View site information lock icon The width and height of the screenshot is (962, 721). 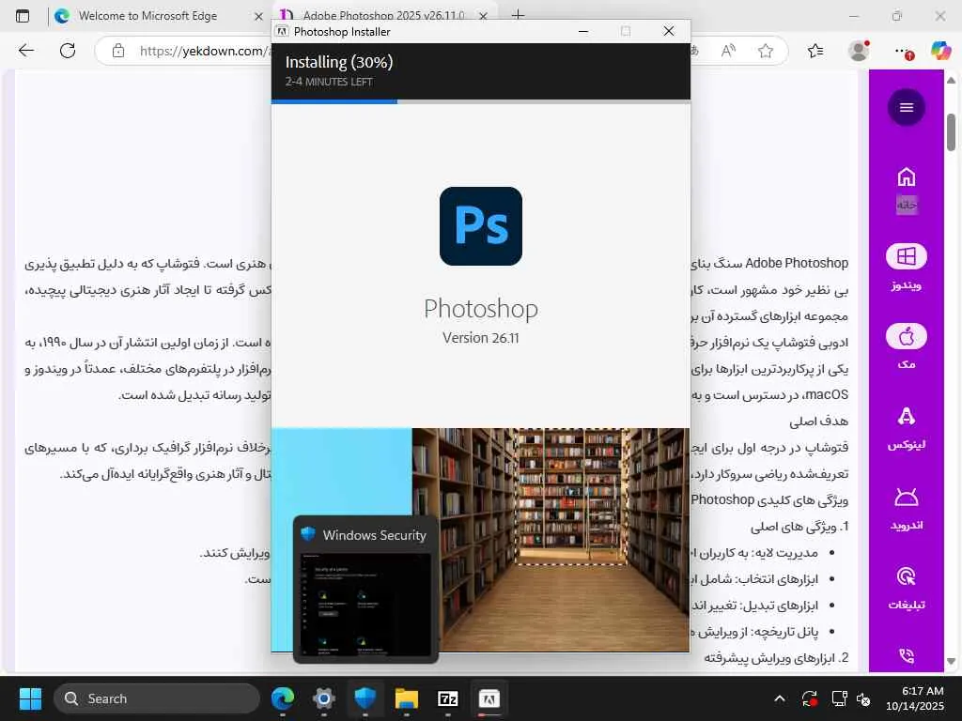tap(117, 51)
